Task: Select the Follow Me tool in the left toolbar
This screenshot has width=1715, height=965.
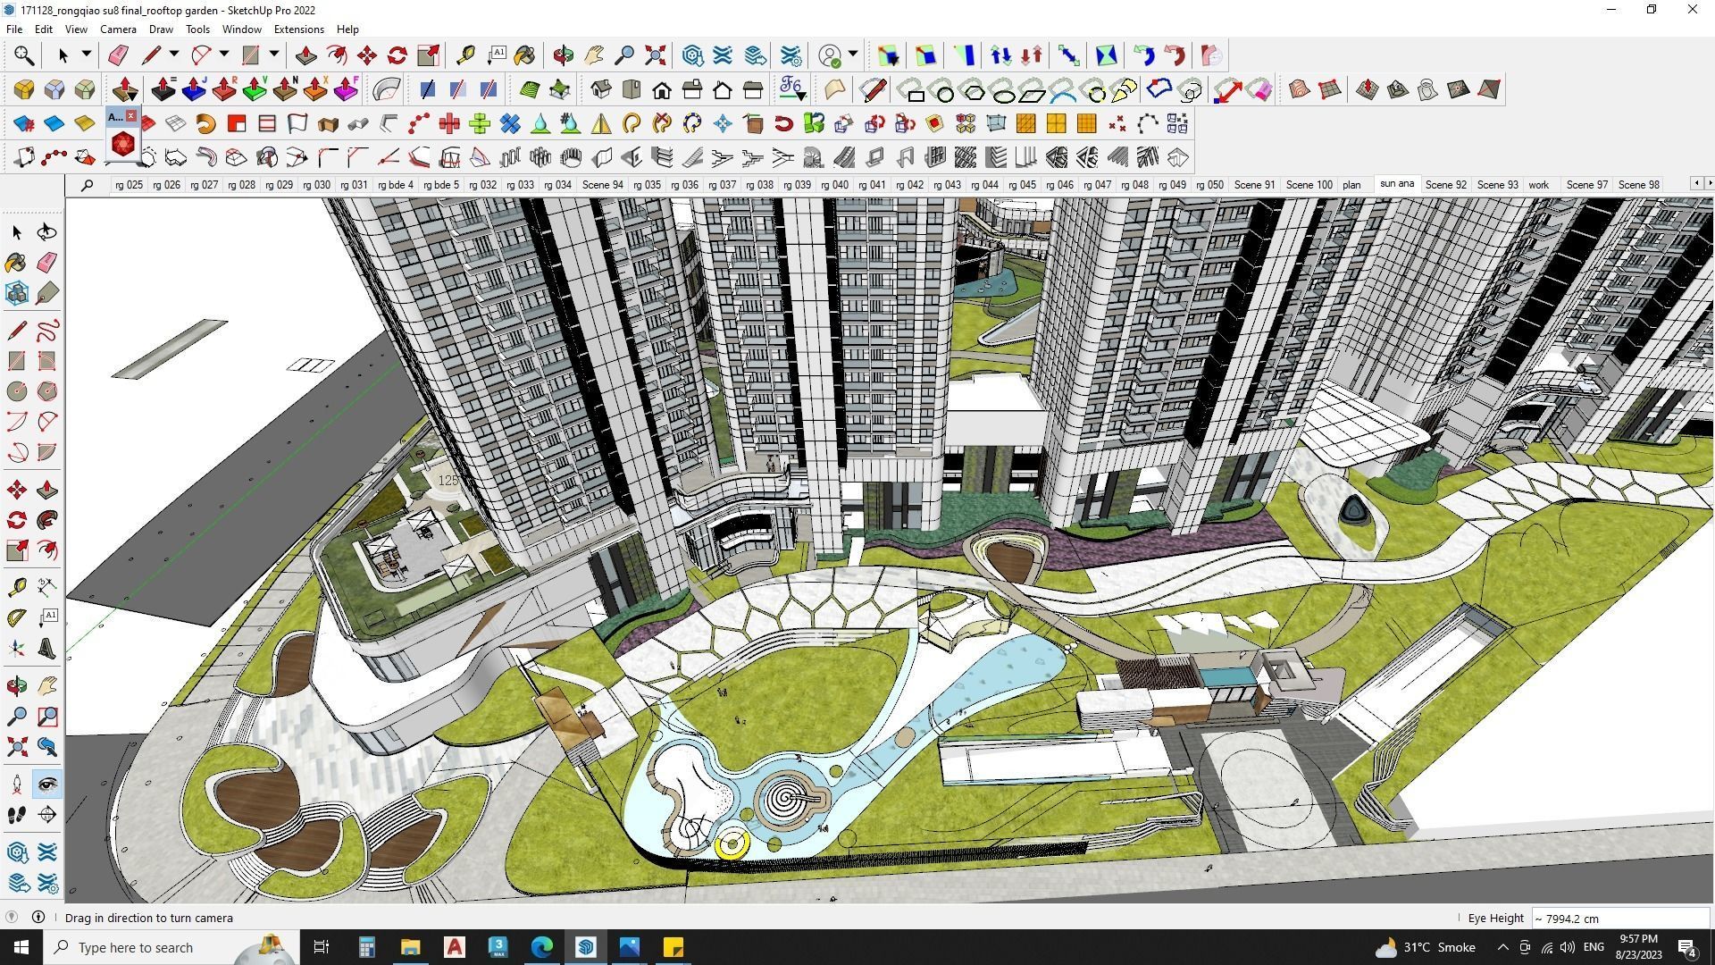Action: coord(47,520)
